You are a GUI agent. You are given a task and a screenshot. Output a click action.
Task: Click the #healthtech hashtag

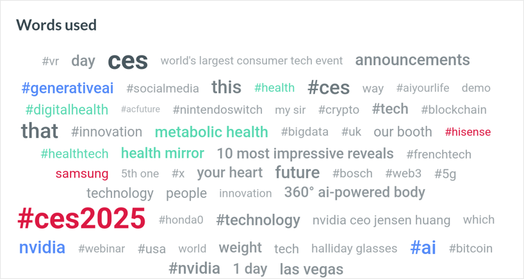[x=74, y=154]
